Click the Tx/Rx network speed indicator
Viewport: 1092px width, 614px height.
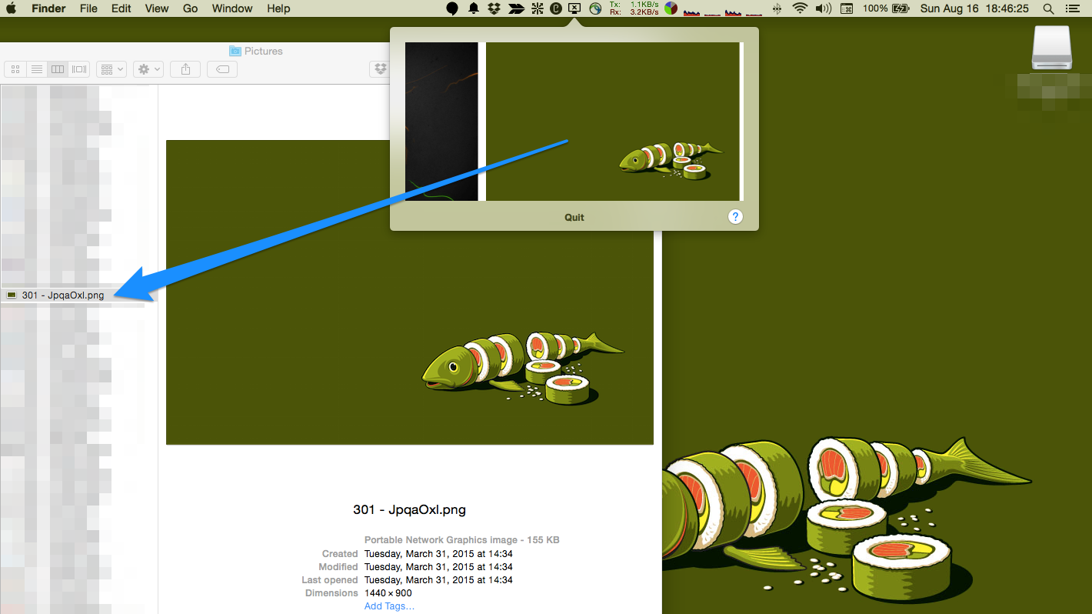point(634,8)
